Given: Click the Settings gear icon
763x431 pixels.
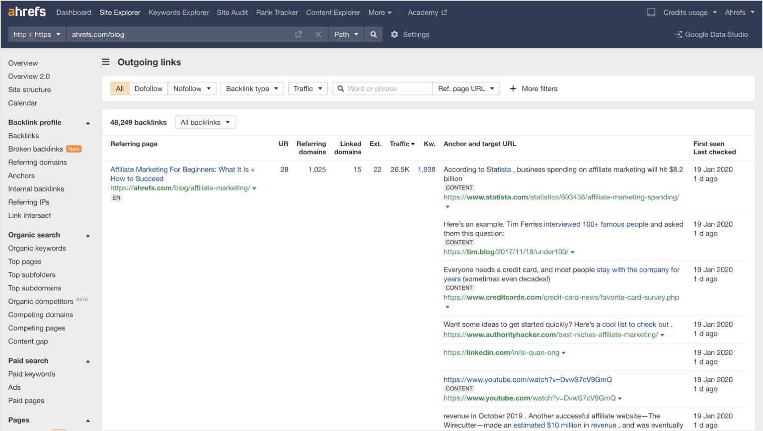Looking at the screenshot, I should (394, 34).
